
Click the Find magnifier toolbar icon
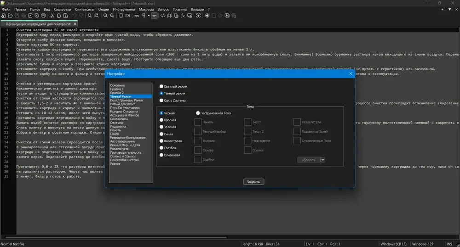[x=90, y=16]
